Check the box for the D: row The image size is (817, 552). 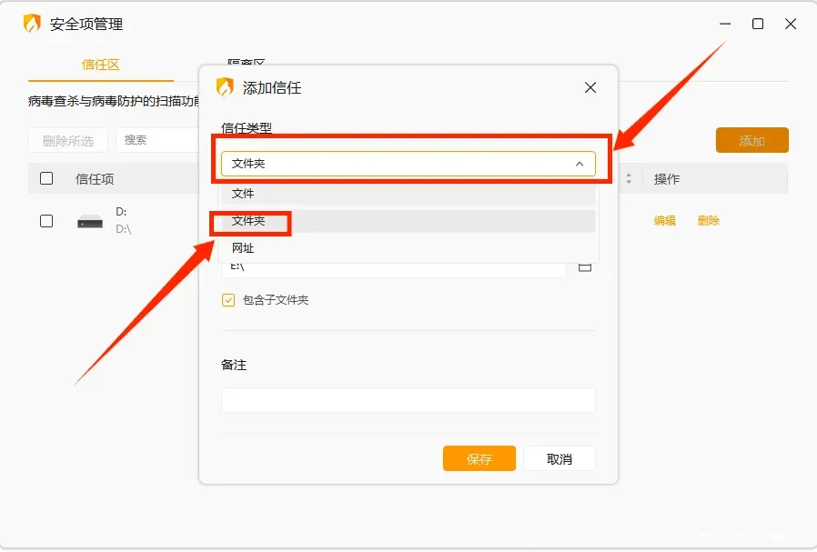click(46, 221)
